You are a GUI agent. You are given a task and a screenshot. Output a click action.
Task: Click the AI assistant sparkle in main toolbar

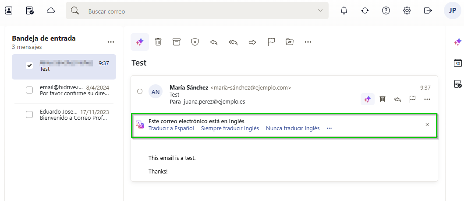pyautogui.click(x=140, y=42)
